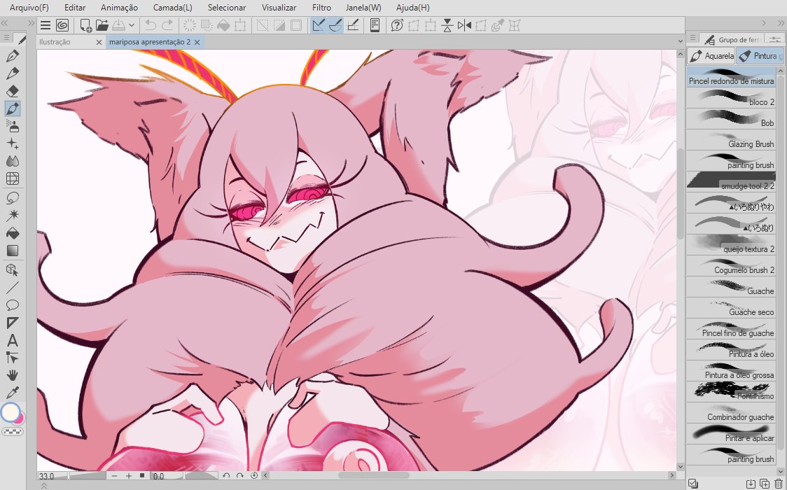Select the Airbrush tool
787x490 pixels.
pyautogui.click(x=13, y=126)
